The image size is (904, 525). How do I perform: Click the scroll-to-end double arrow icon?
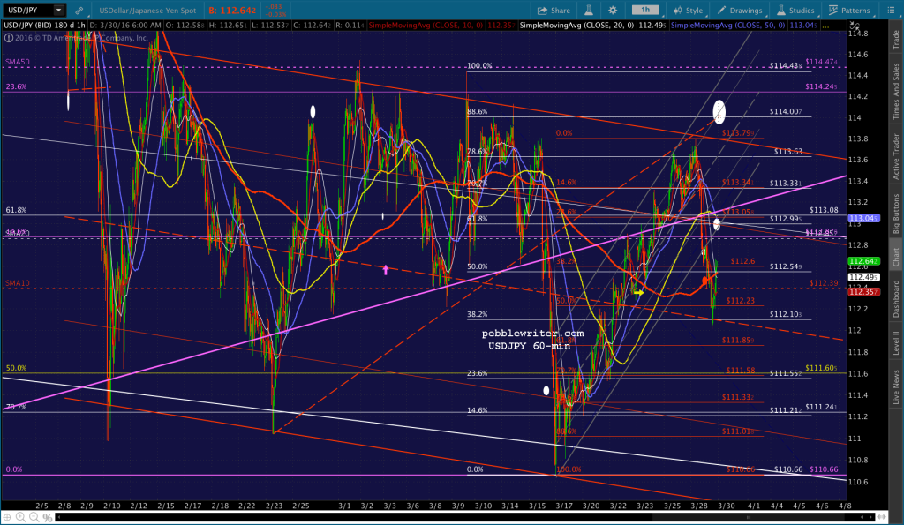(x=882, y=518)
